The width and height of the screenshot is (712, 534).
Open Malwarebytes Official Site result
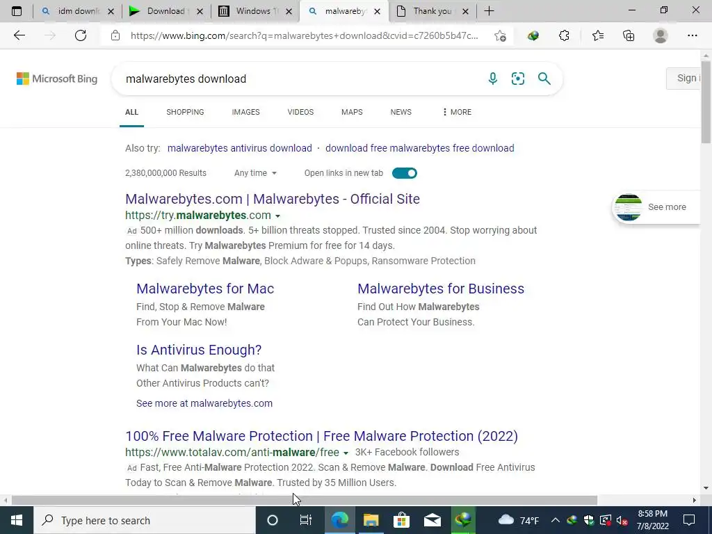273,199
